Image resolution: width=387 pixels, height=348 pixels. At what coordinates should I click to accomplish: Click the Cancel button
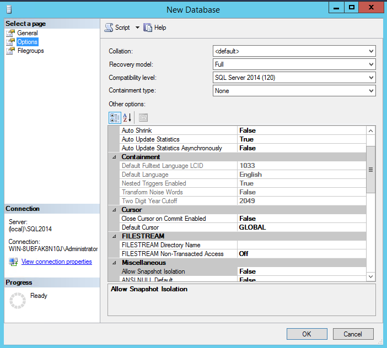(353, 334)
